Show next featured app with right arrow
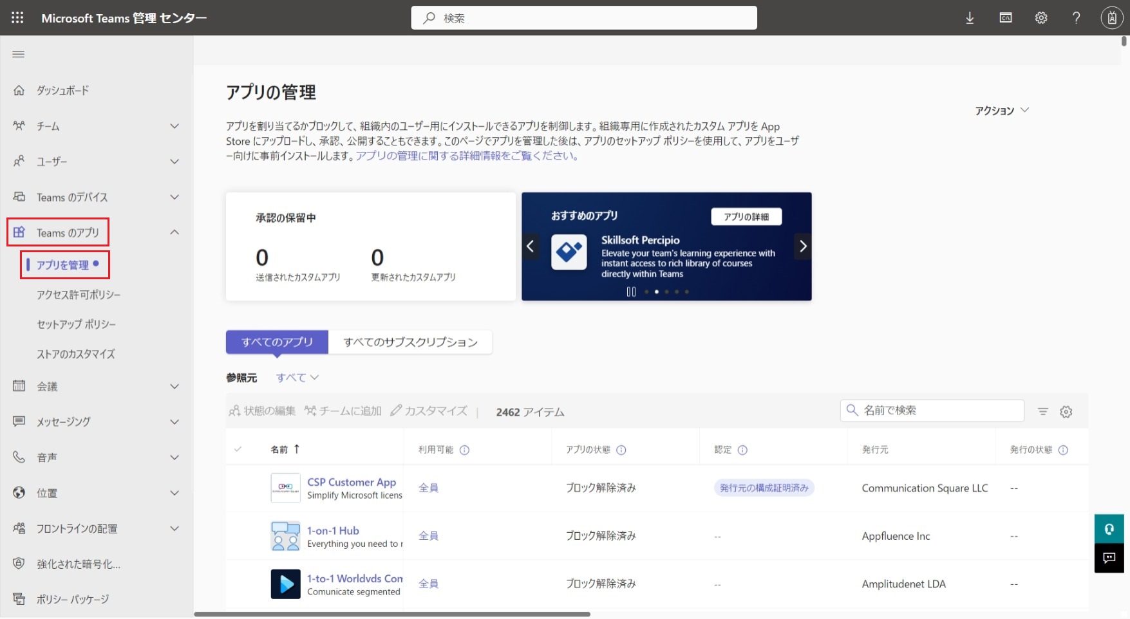This screenshot has height=619, width=1130. [x=803, y=246]
